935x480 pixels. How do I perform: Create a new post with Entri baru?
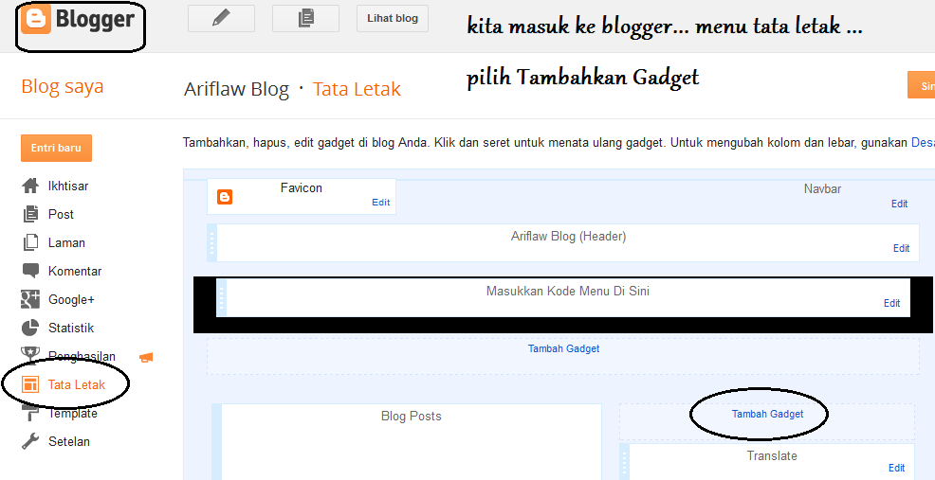coord(56,148)
